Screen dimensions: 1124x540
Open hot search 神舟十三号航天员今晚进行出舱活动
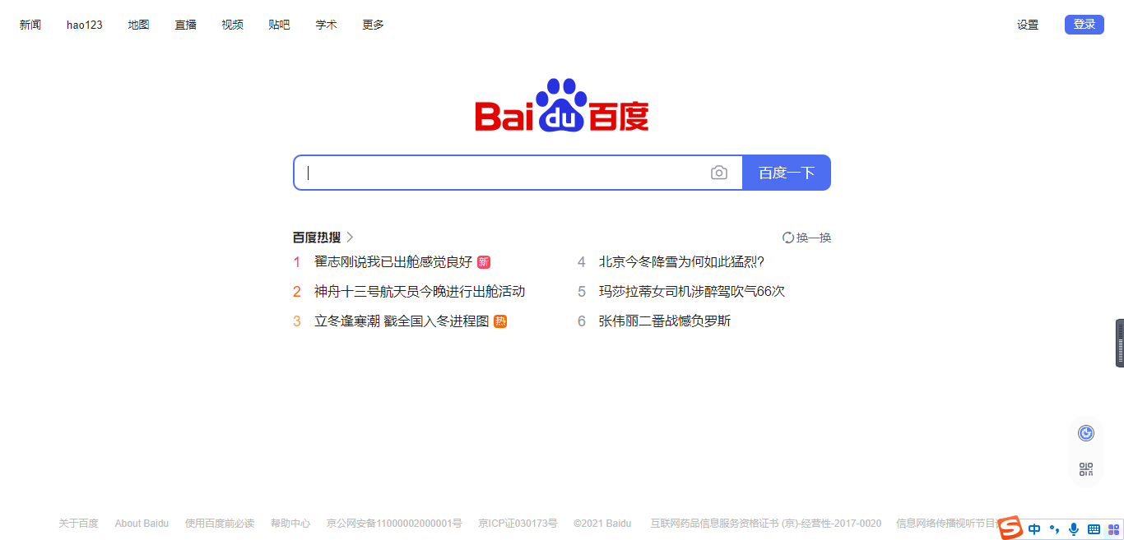point(420,292)
